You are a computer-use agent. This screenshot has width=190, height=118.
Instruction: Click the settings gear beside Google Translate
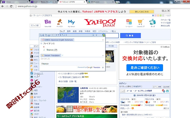pos(103,68)
